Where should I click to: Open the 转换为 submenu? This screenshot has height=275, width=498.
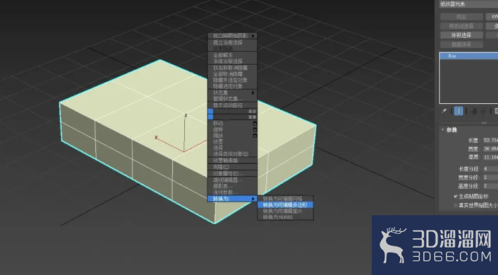(232, 199)
